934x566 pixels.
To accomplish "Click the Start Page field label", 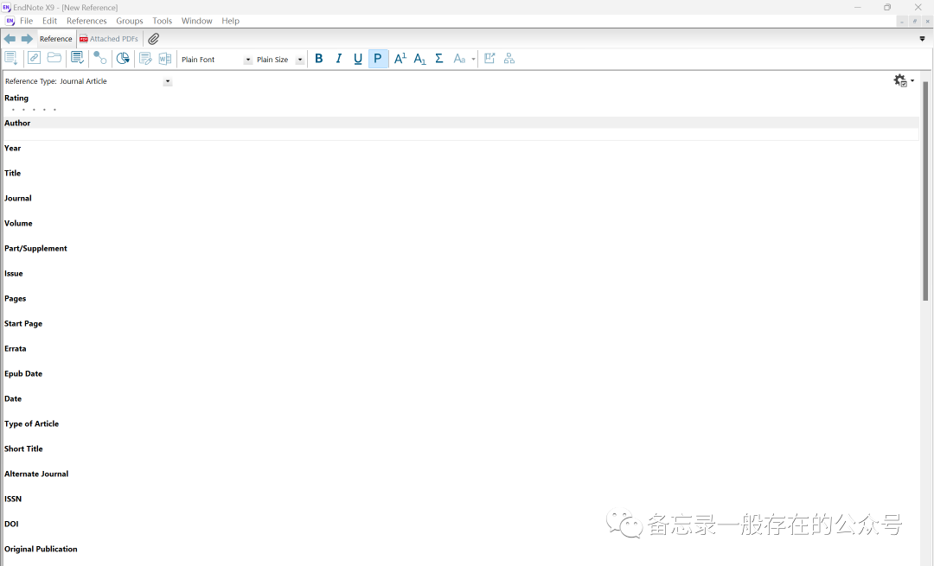I will tap(23, 324).
